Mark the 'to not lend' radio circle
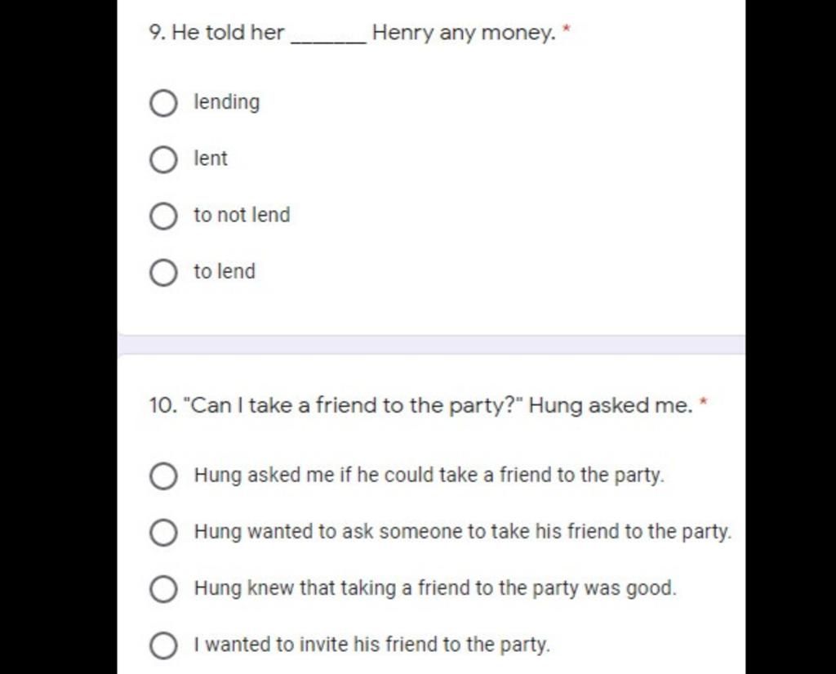 pos(163,216)
